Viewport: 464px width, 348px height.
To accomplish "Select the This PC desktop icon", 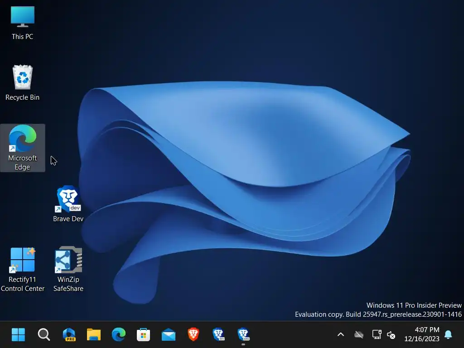I will [23, 23].
